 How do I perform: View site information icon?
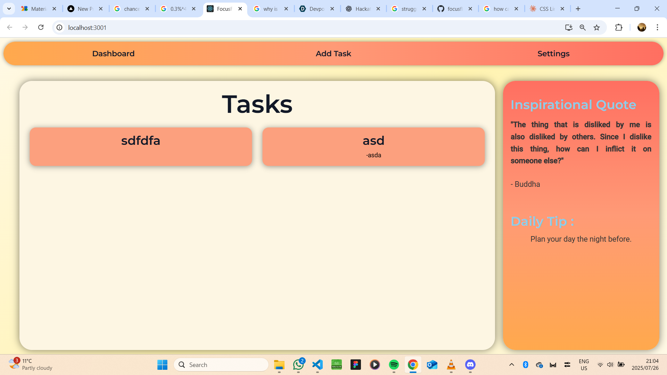(x=59, y=27)
